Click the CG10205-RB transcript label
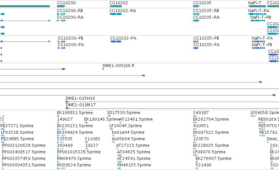 [x=206, y=11]
